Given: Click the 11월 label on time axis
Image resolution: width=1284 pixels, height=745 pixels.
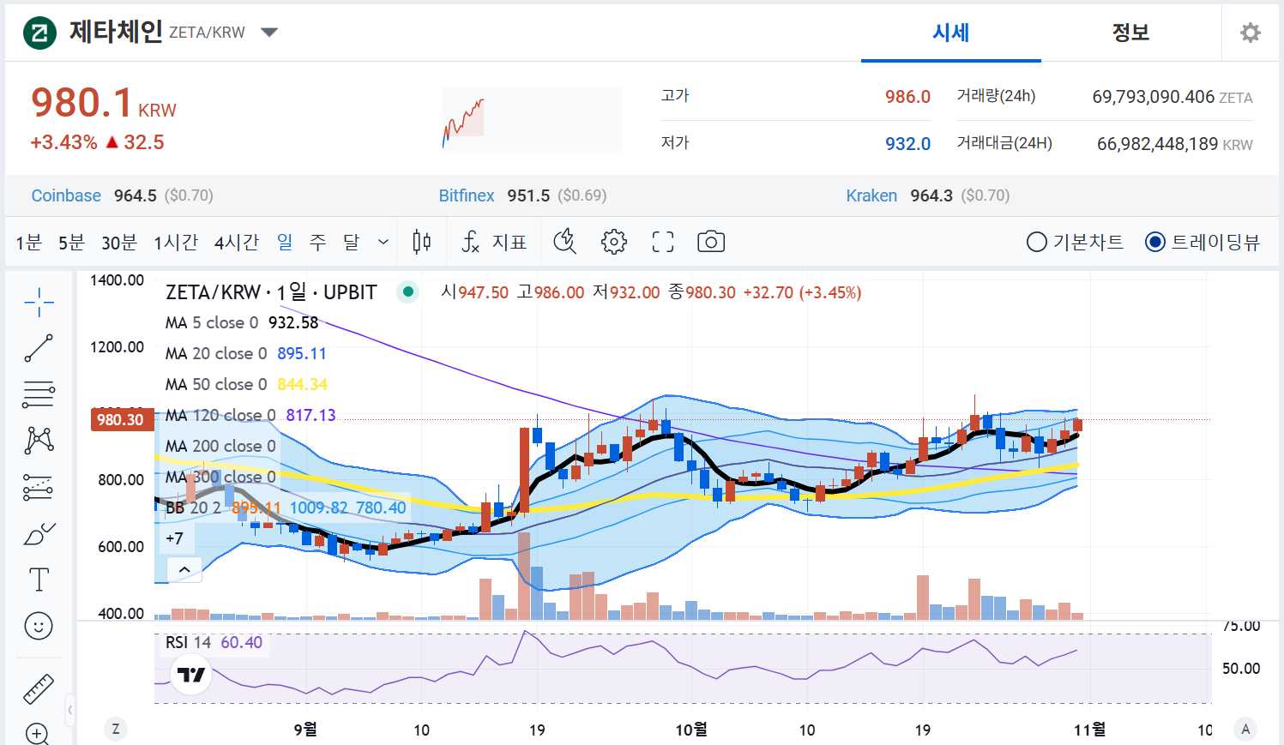Looking at the screenshot, I should point(1090,730).
